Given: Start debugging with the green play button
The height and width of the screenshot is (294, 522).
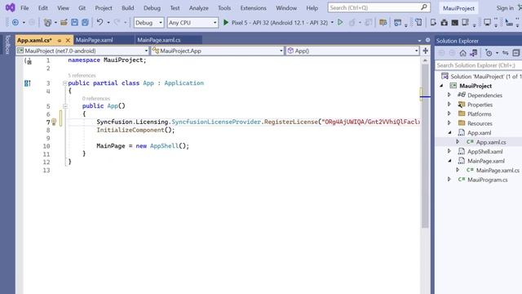Looking at the screenshot, I should 226,23.
